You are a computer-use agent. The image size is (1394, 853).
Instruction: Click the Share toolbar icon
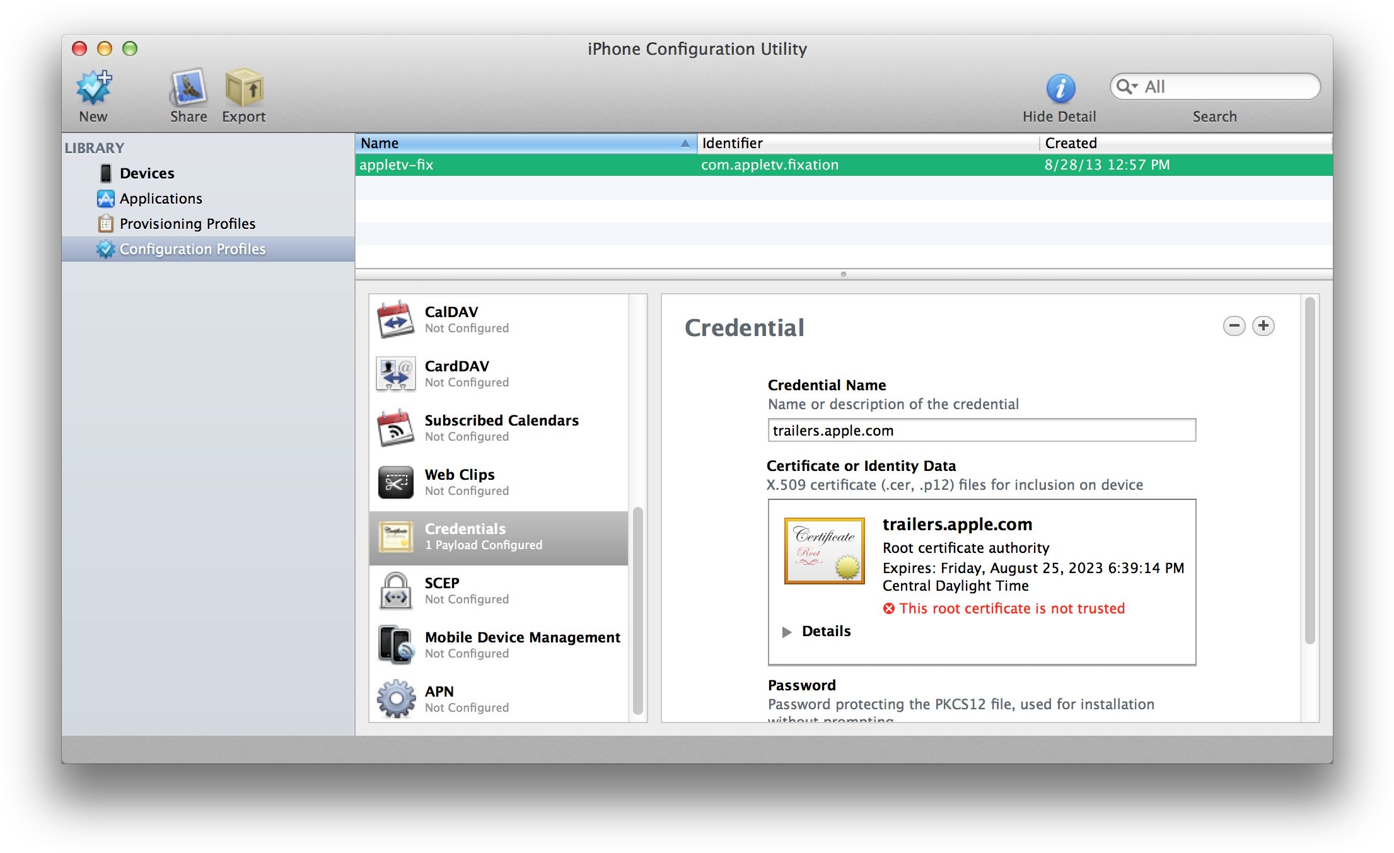(x=188, y=88)
